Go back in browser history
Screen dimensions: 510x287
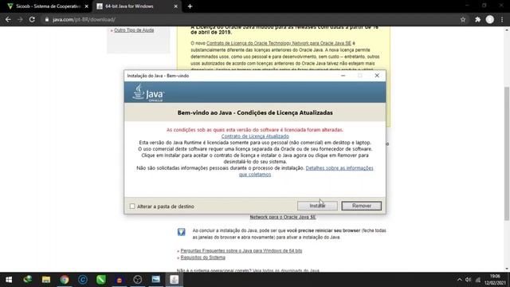coord(8,19)
